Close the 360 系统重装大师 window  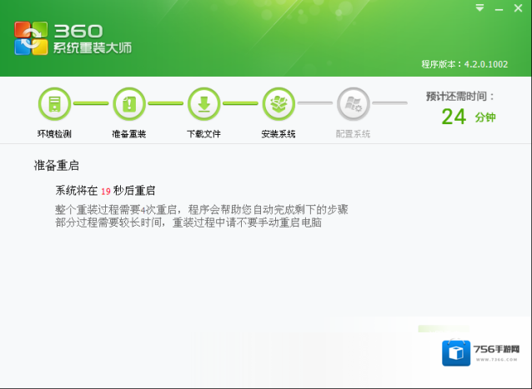(x=518, y=7)
